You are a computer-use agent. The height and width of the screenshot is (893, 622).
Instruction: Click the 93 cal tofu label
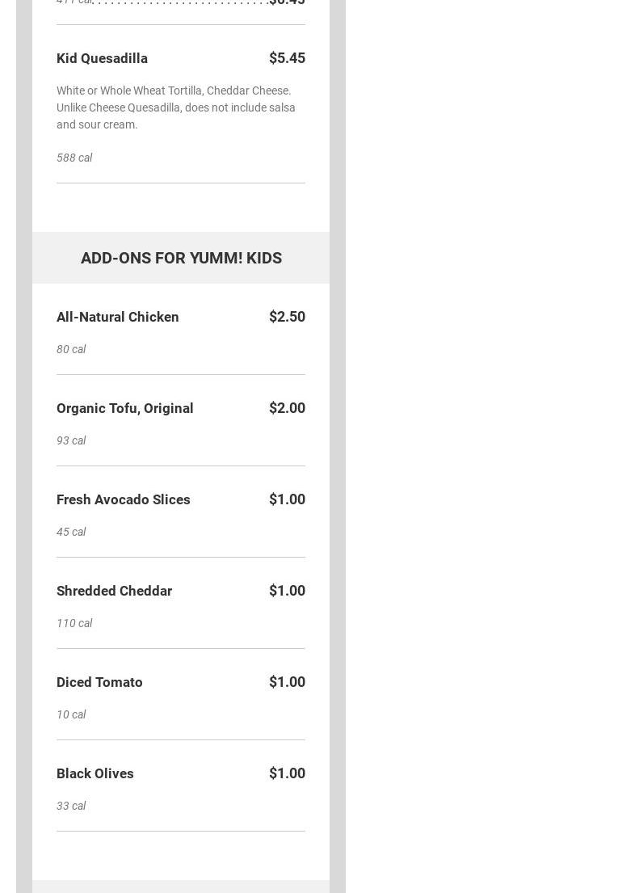(71, 440)
